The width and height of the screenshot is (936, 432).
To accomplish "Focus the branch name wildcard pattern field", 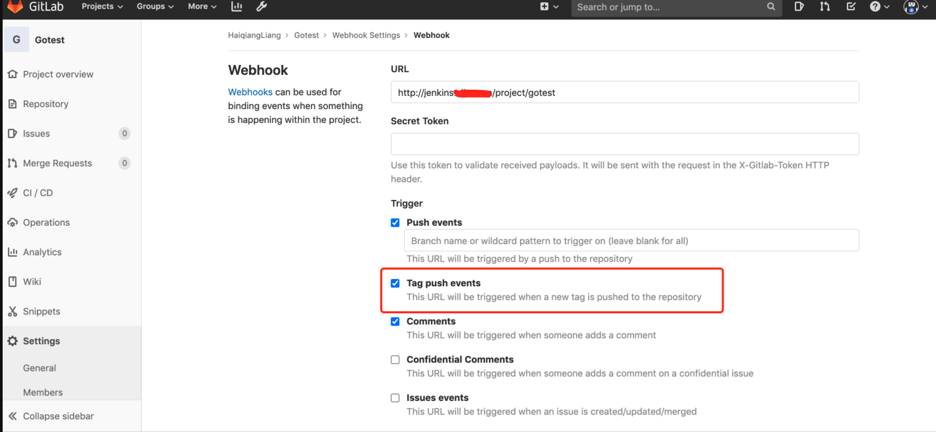I will 631,241.
